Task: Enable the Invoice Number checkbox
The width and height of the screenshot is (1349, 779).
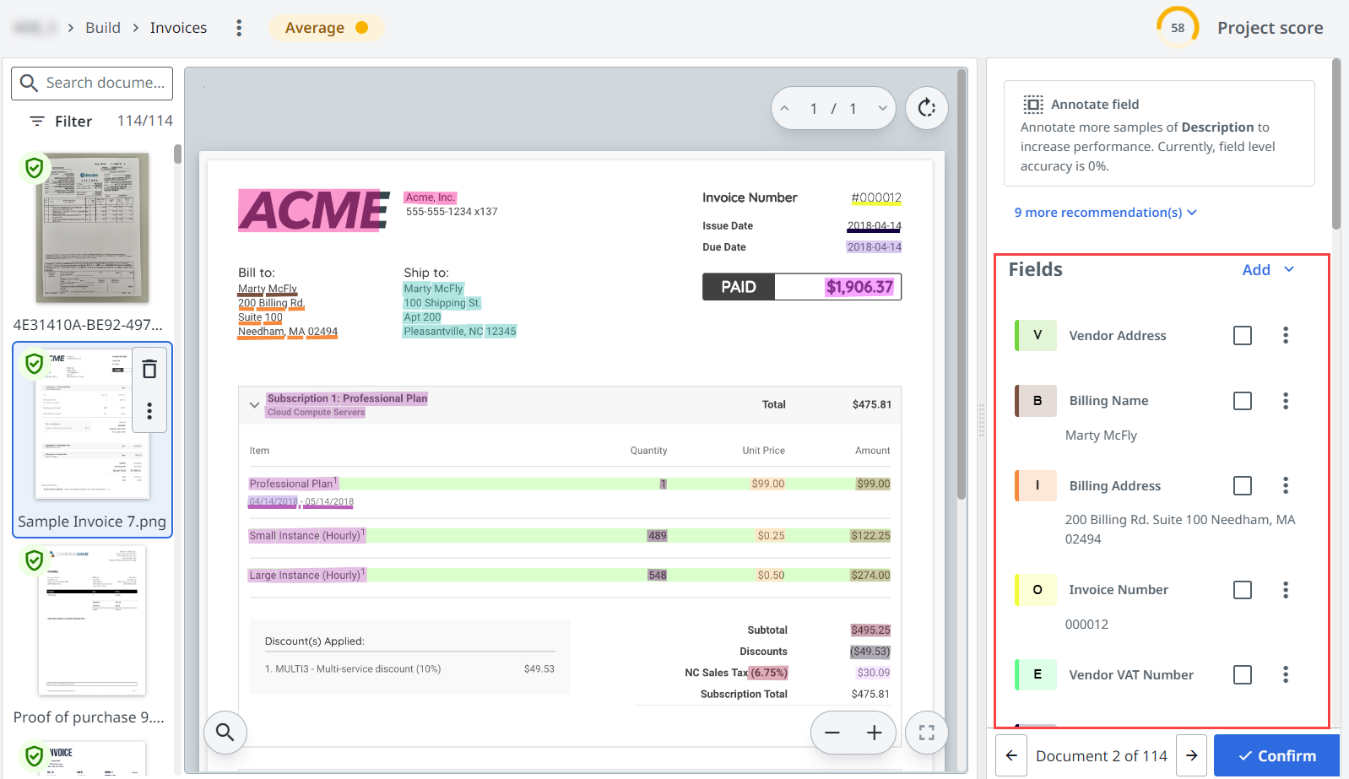Action: click(x=1242, y=590)
